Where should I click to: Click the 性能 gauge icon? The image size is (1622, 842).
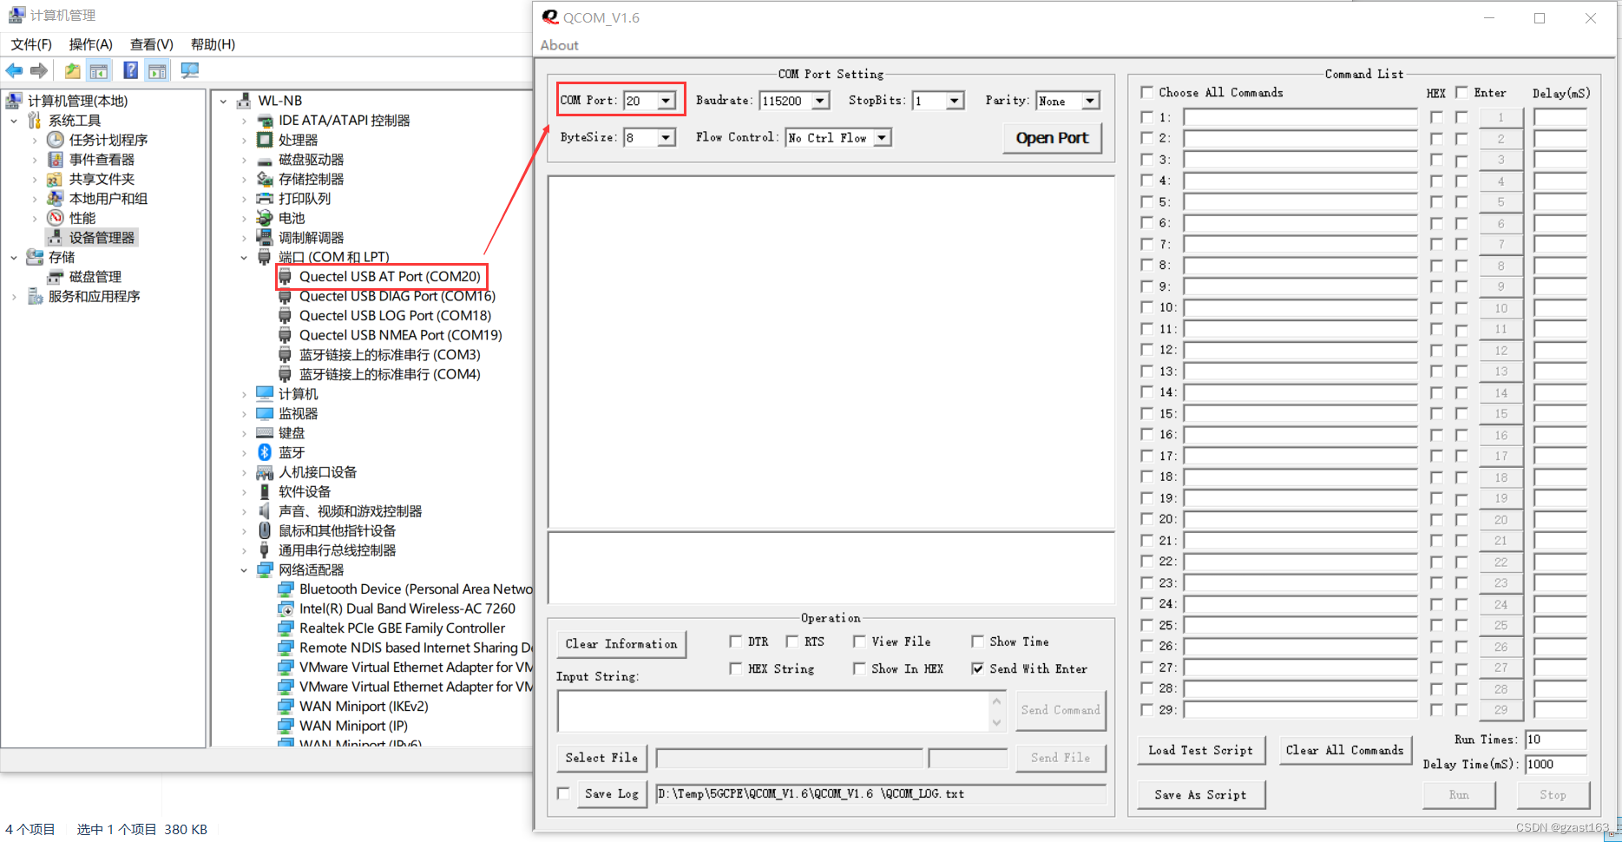(x=55, y=218)
